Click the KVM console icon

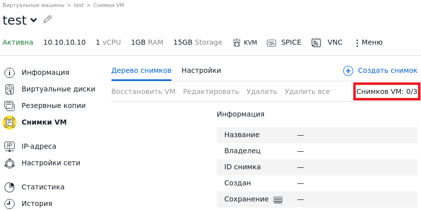tap(237, 43)
